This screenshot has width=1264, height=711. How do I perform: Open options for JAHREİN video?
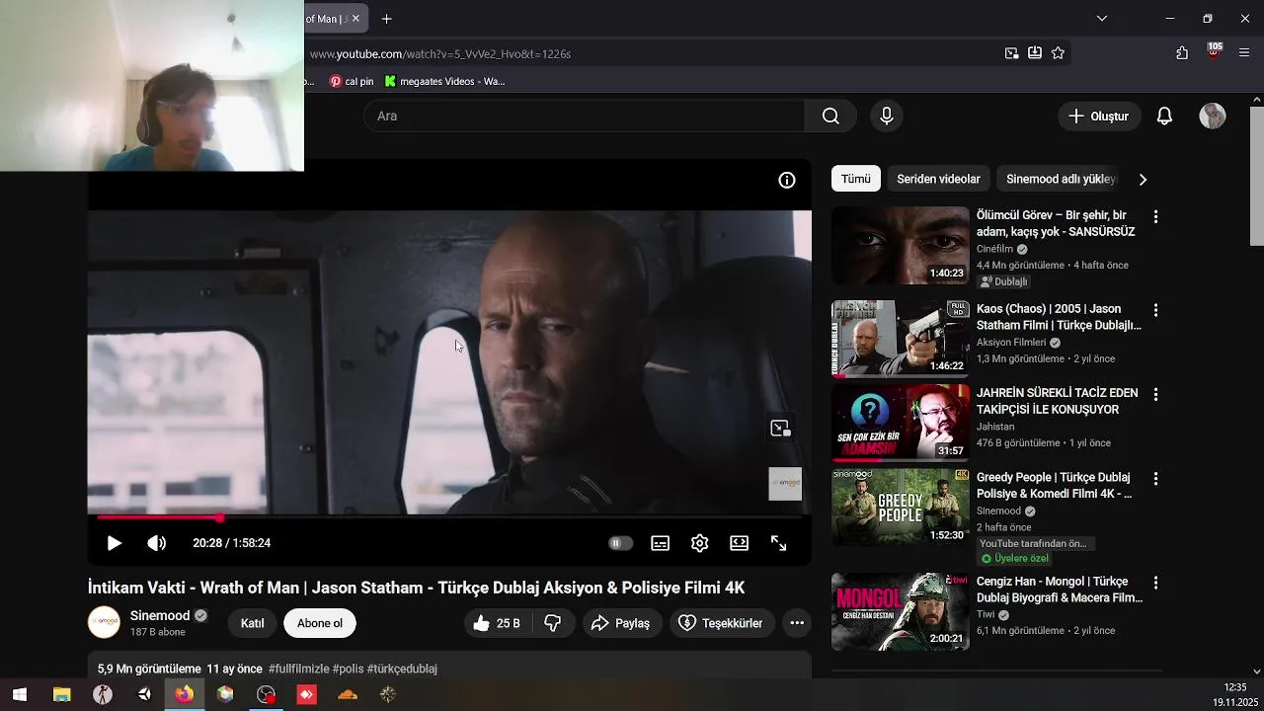point(1155,394)
